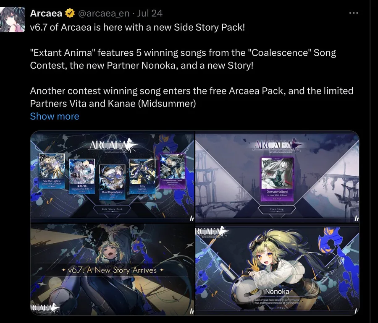The image size is (378, 323).
Task: Open the Jul 24 timestamp link
Action: pos(150,13)
